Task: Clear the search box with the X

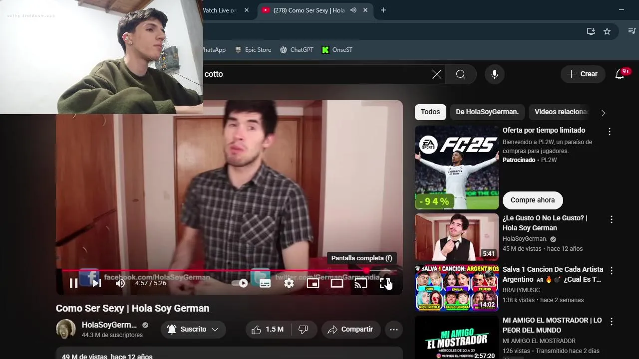Action: tap(437, 74)
